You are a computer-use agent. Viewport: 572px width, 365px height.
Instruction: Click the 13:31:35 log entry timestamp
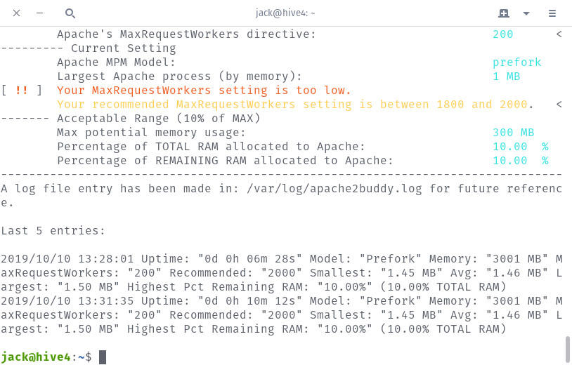click(106, 301)
